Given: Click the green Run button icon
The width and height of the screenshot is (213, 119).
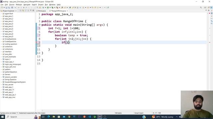Looking at the screenshot, I should point(48,8).
